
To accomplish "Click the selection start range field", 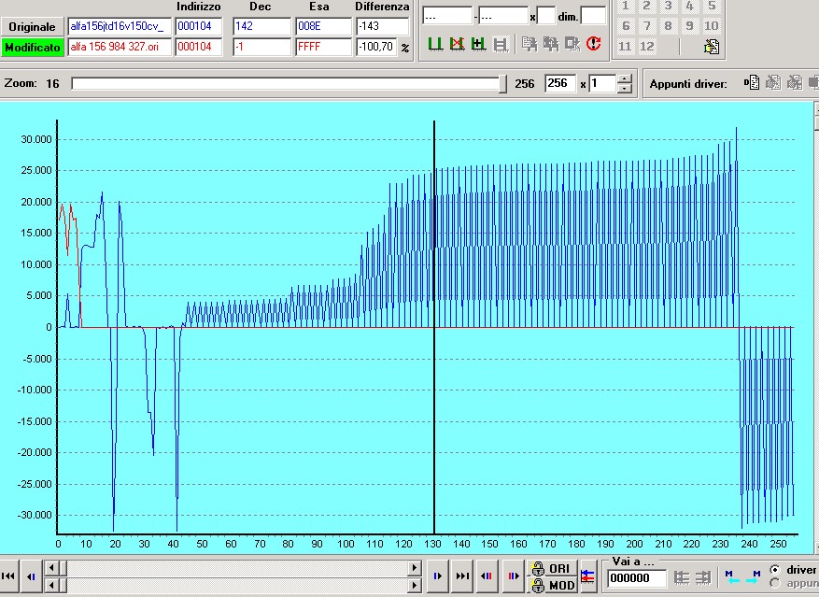I will pos(447,16).
